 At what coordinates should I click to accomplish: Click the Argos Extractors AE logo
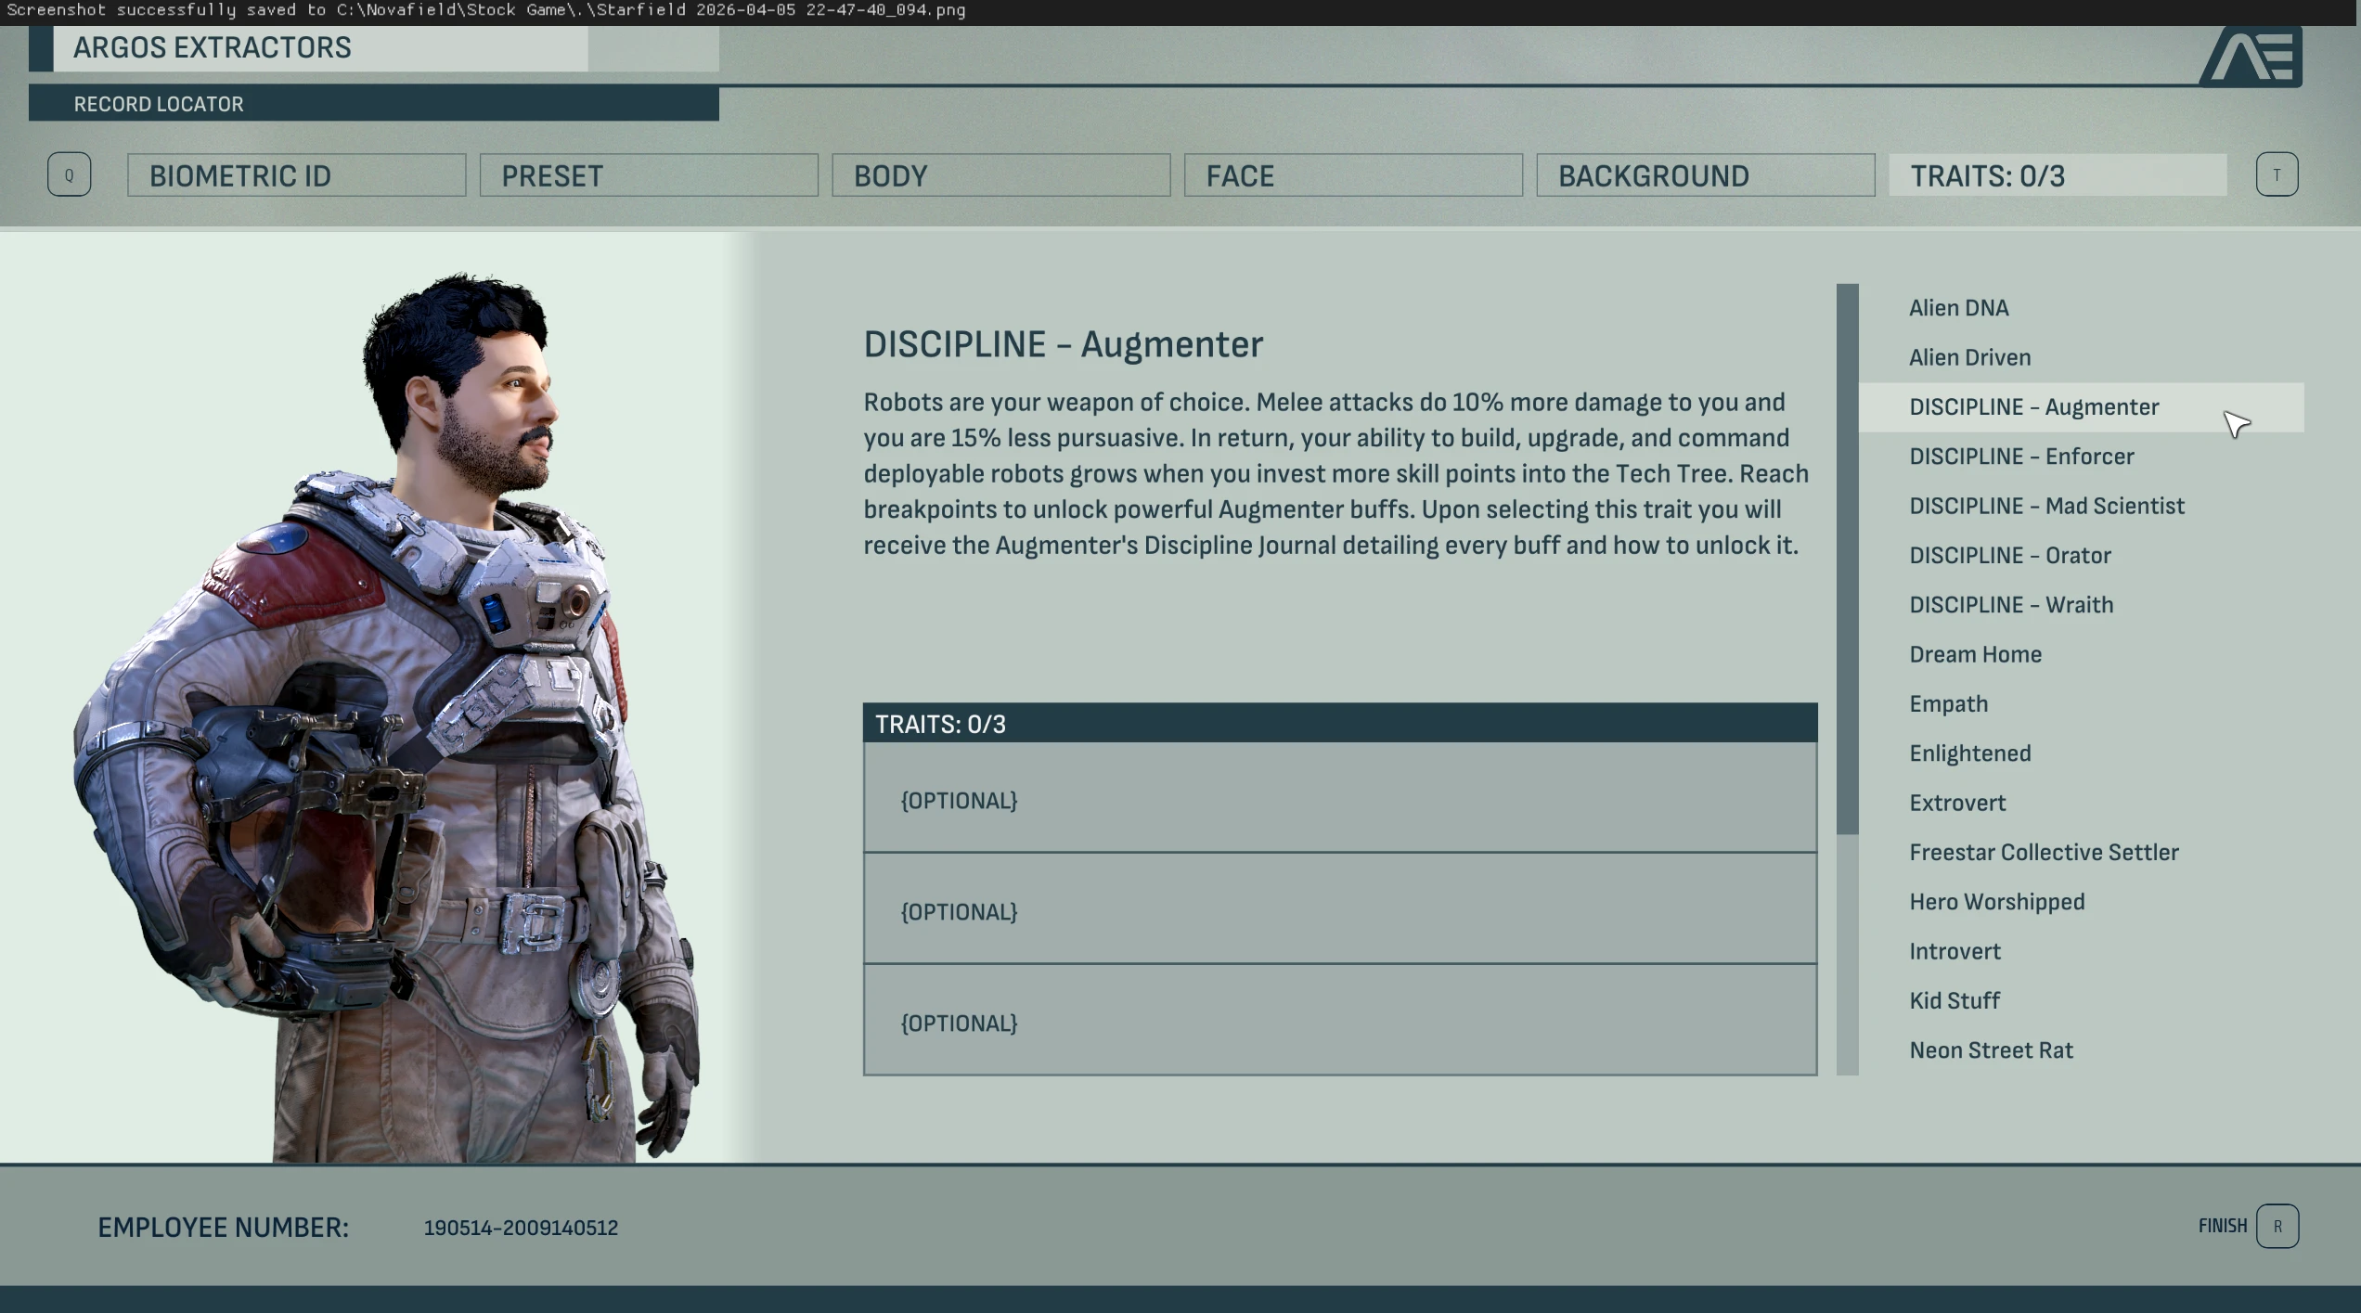(x=2250, y=57)
